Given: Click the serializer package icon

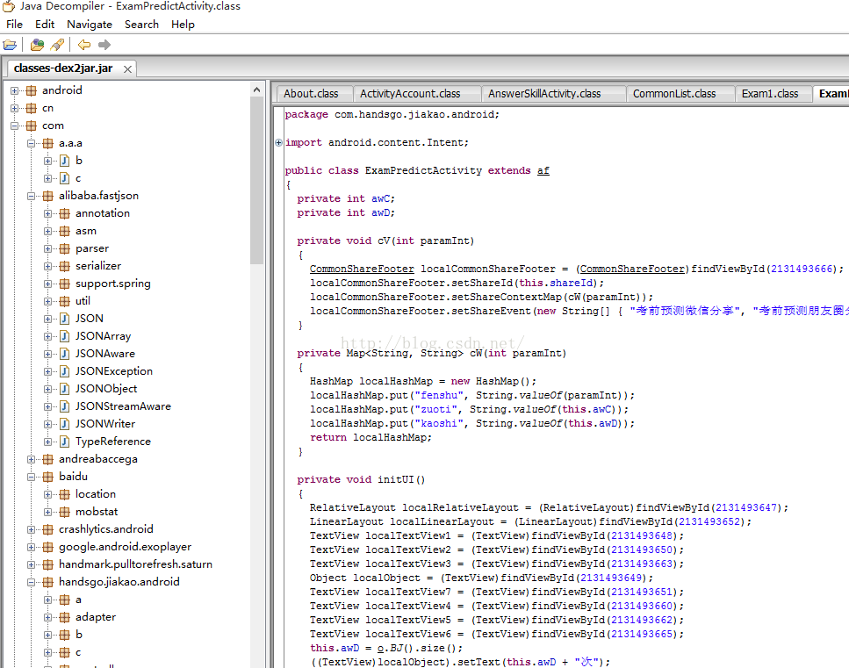Looking at the screenshot, I should [x=64, y=266].
